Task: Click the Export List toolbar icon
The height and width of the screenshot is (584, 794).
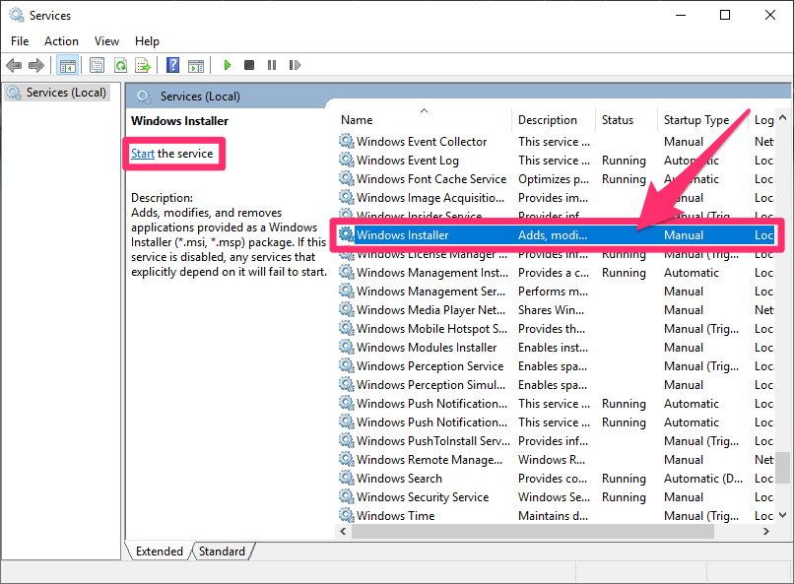Action: coord(144,65)
